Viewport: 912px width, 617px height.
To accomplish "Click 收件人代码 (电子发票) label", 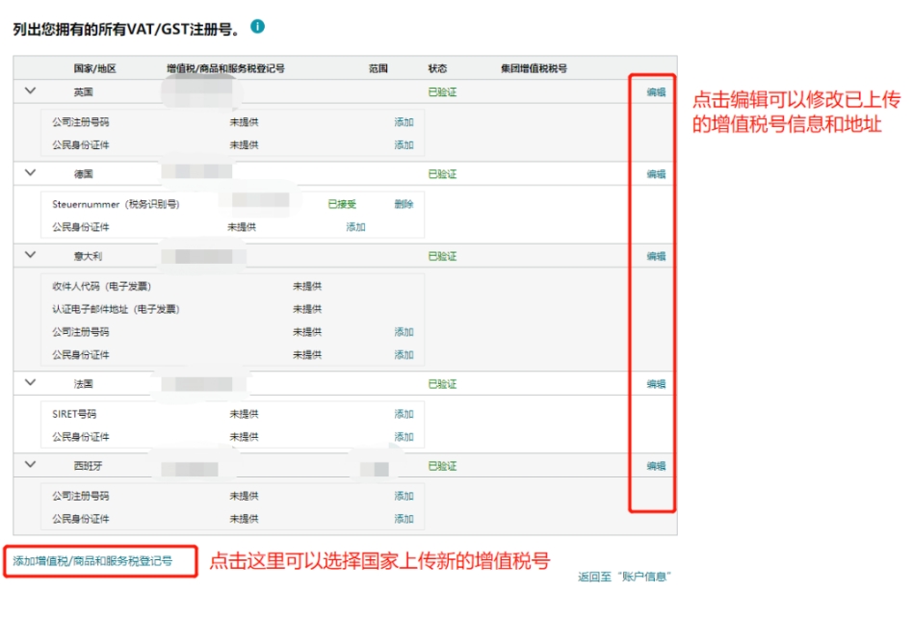I will click(102, 286).
